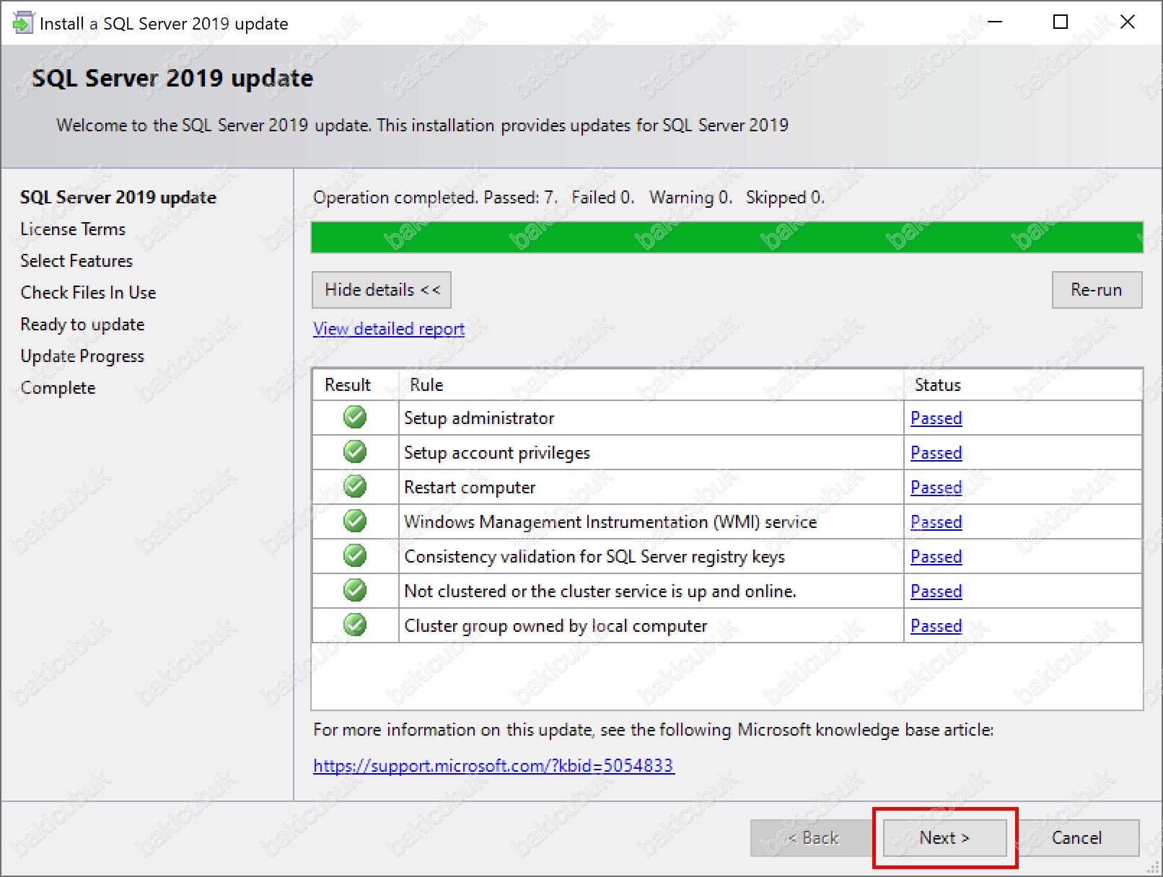Open Passed link for Windows Management Instrumentation service
Viewport: 1163px width, 877px height.
(936, 522)
